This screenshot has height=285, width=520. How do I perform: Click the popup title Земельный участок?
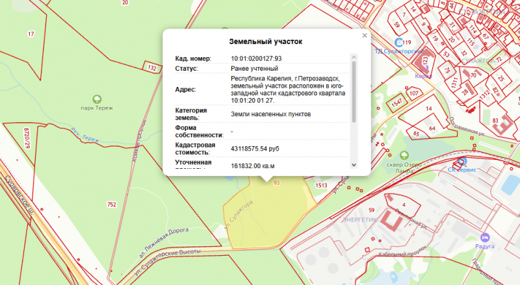266,42
